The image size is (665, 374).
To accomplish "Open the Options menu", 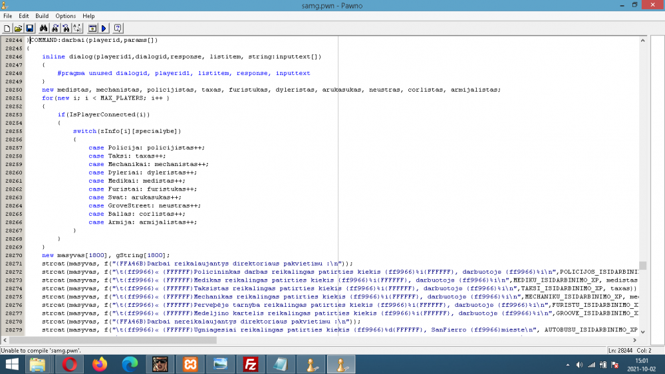I will [x=65, y=16].
